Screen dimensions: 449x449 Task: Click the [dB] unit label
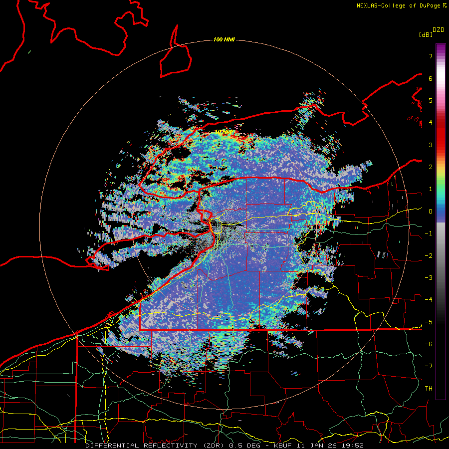click(426, 34)
